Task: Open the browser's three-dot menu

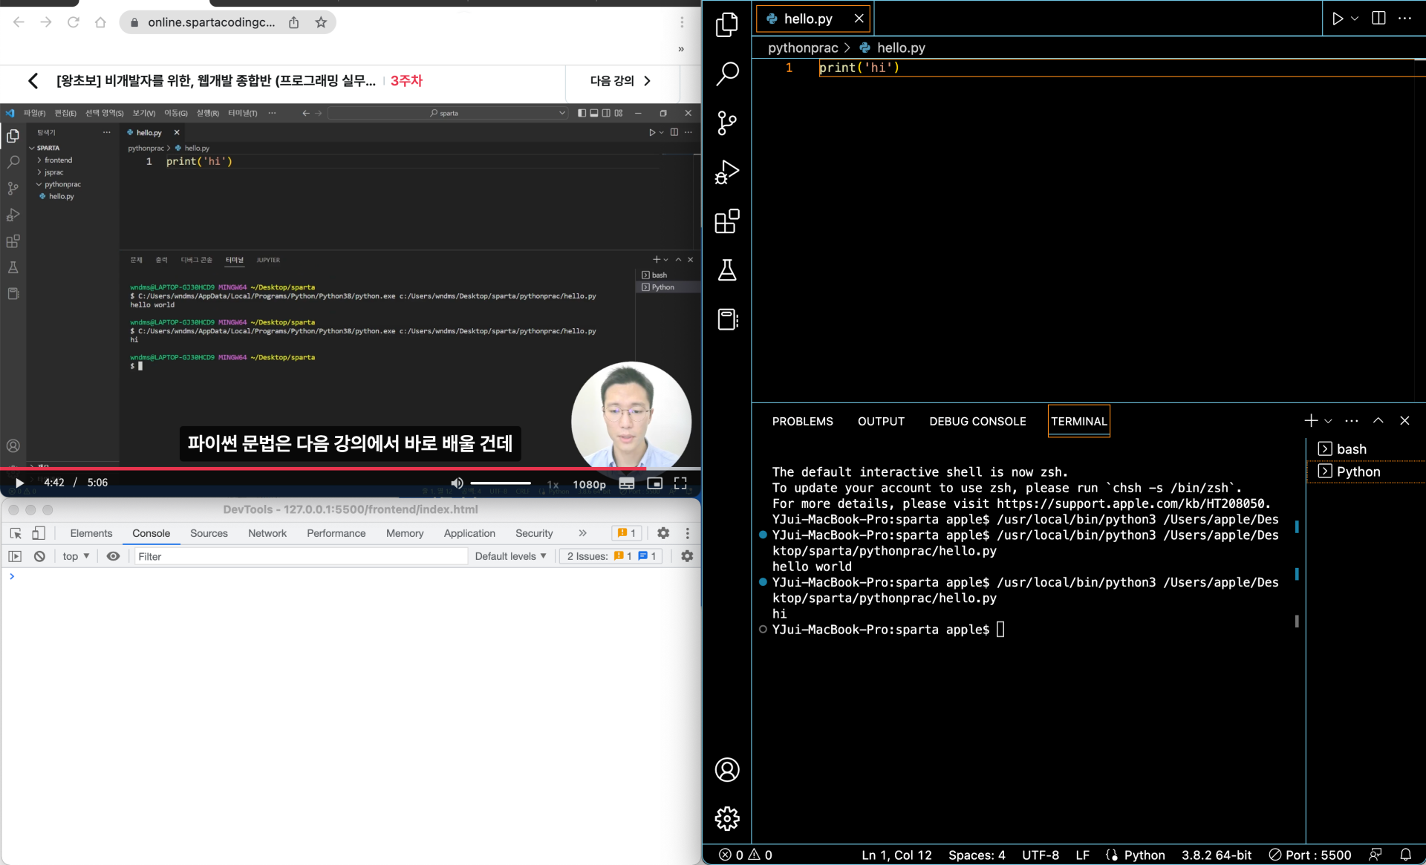Action: pos(682,22)
